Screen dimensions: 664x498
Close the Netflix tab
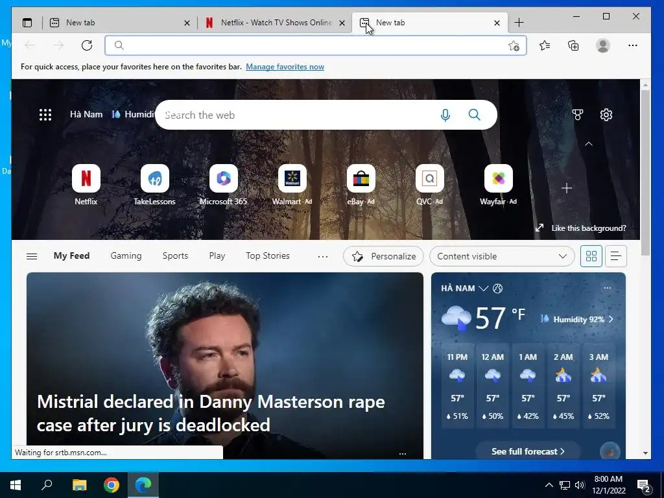tap(342, 23)
